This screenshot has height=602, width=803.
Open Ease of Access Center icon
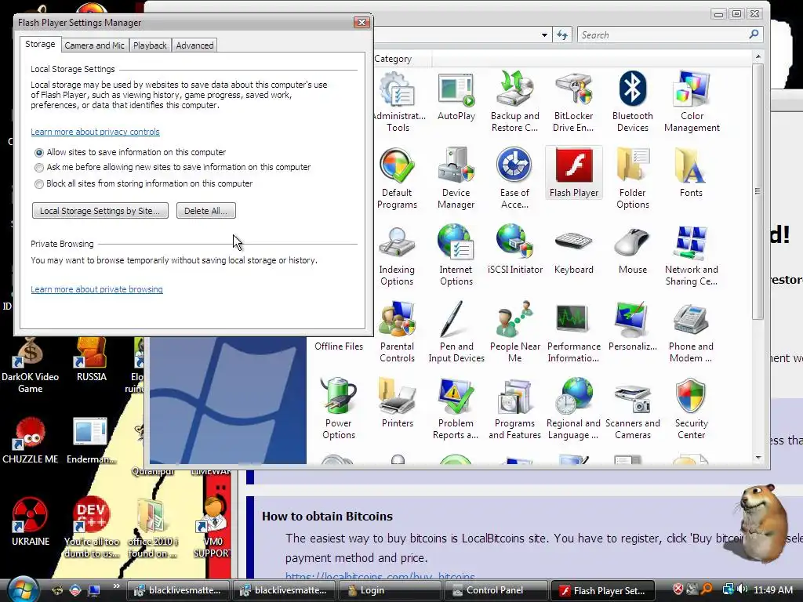514,178
